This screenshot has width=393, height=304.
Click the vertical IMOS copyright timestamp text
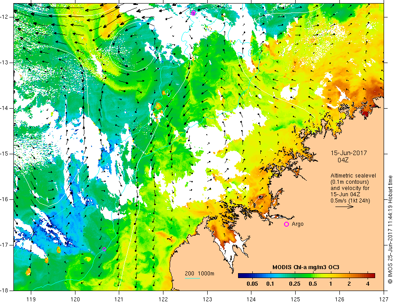point(390,229)
